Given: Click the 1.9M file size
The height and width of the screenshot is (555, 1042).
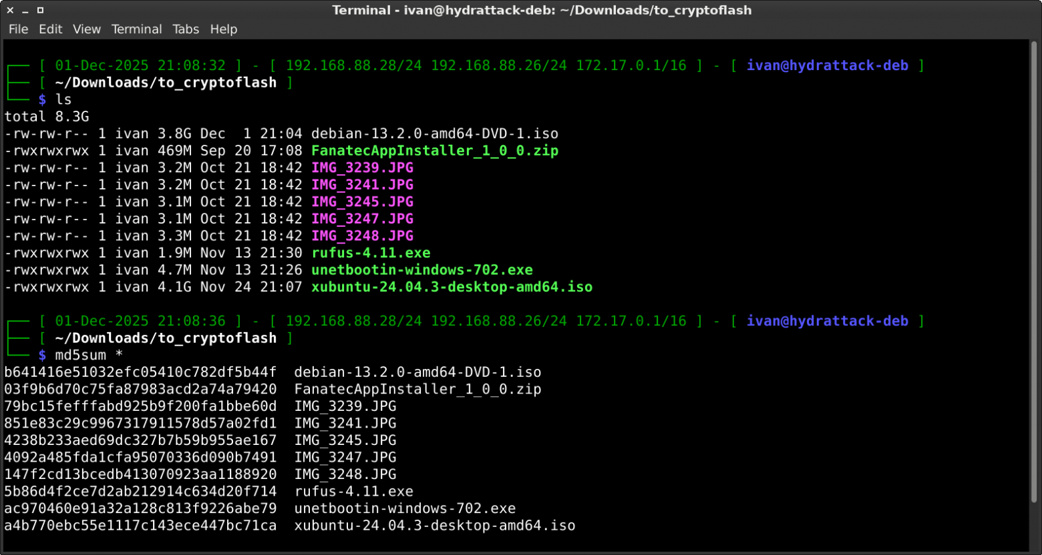Looking at the screenshot, I should pos(174,253).
